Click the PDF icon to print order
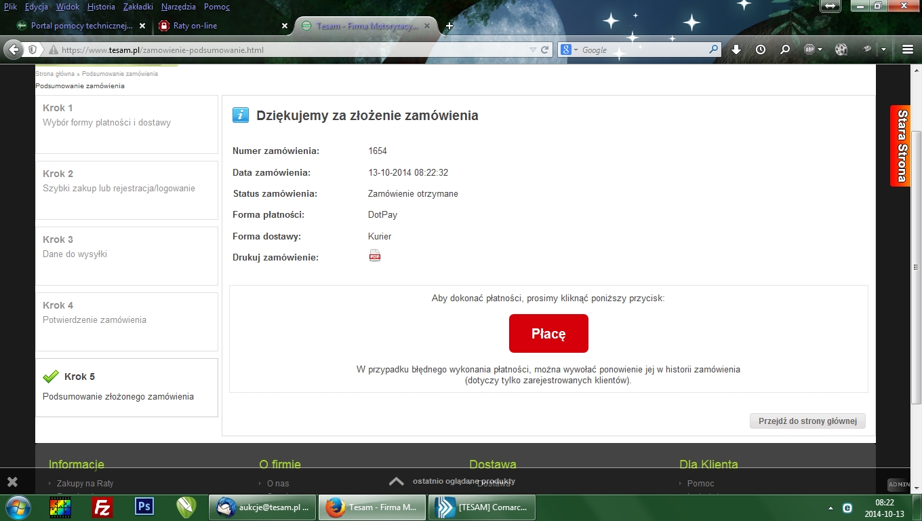This screenshot has height=521, width=922. 374,256
